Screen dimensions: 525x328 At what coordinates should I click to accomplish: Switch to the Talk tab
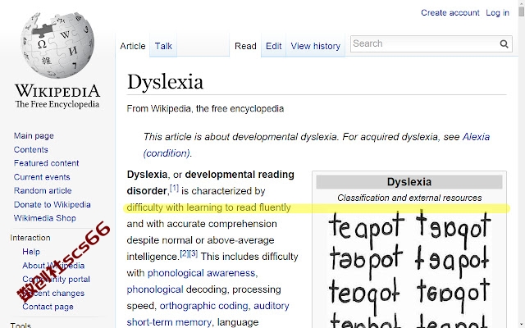tap(163, 46)
